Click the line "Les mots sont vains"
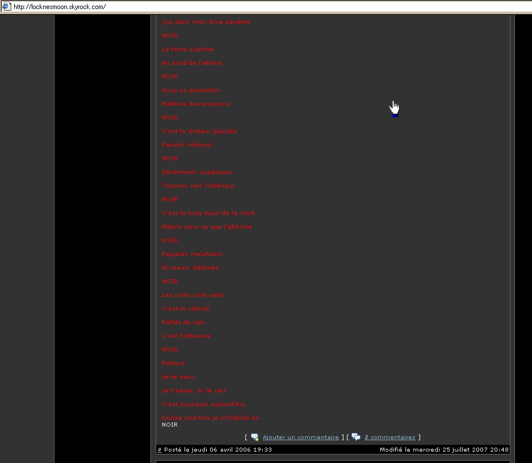 [194, 295]
